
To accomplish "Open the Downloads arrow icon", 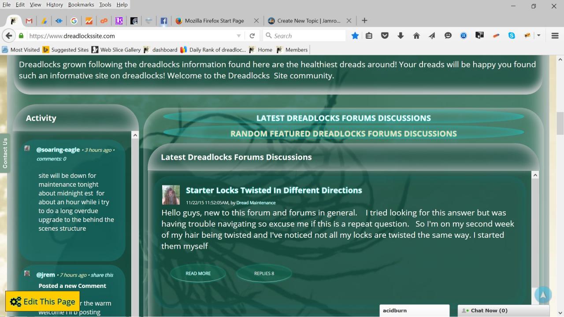I will coord(401,36).
